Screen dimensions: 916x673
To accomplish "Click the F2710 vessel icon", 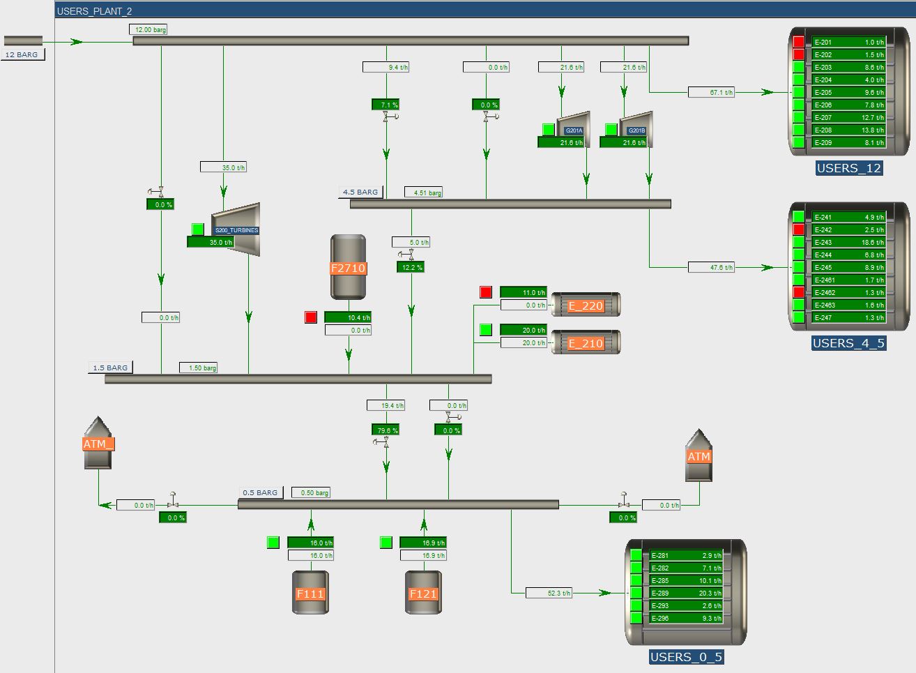I will point(348,267).
